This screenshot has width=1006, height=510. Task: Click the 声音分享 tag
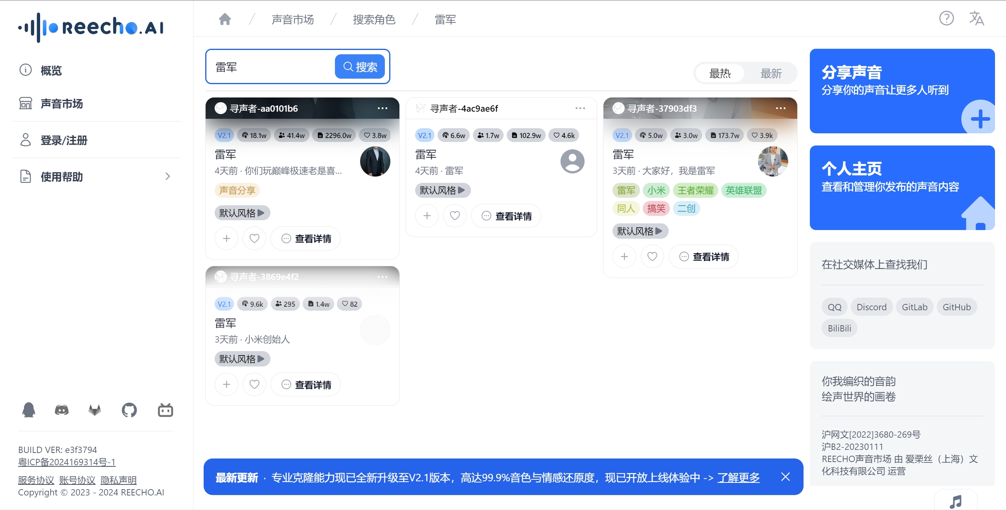[x=237, y=190]
